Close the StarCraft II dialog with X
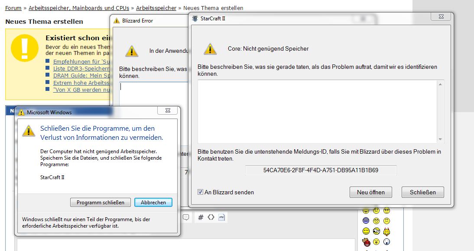The width and height of the screenshot is (474, 251). [x=441, y=16]
